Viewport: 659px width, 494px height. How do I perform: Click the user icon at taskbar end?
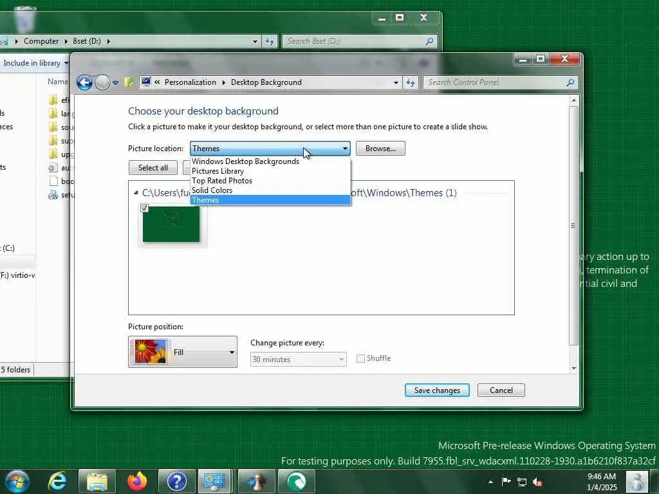pyautogui.click(x=637, y=482)
